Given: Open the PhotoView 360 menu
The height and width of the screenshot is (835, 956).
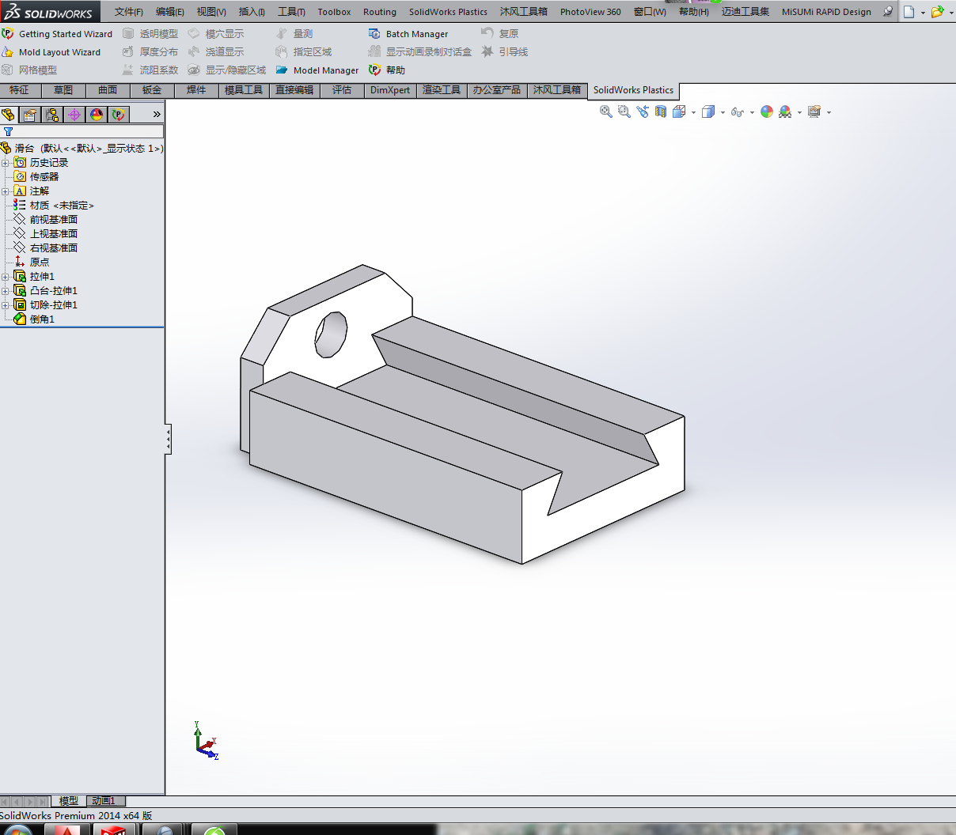Looking at the screenshot, I should (x=590, y=12).
